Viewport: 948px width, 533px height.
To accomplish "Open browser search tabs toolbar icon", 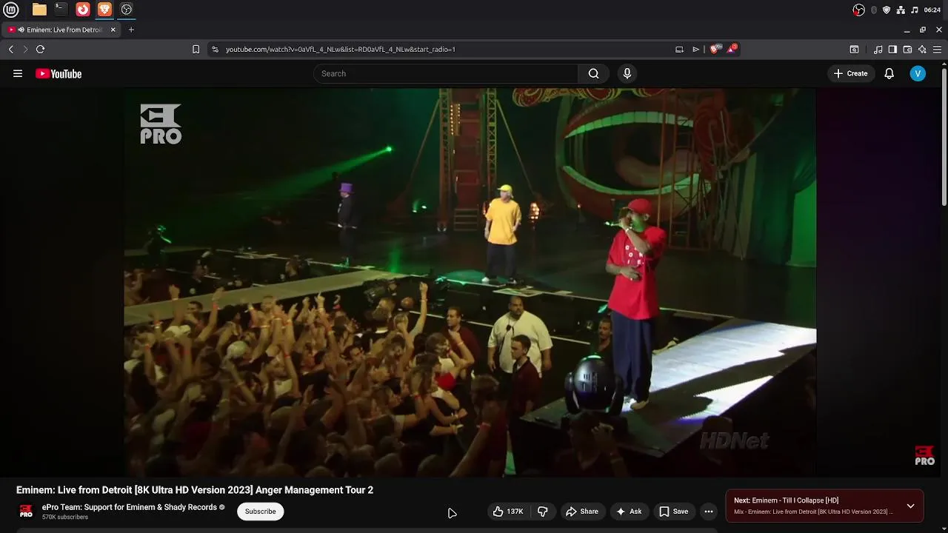I will [x=854, y=50].
